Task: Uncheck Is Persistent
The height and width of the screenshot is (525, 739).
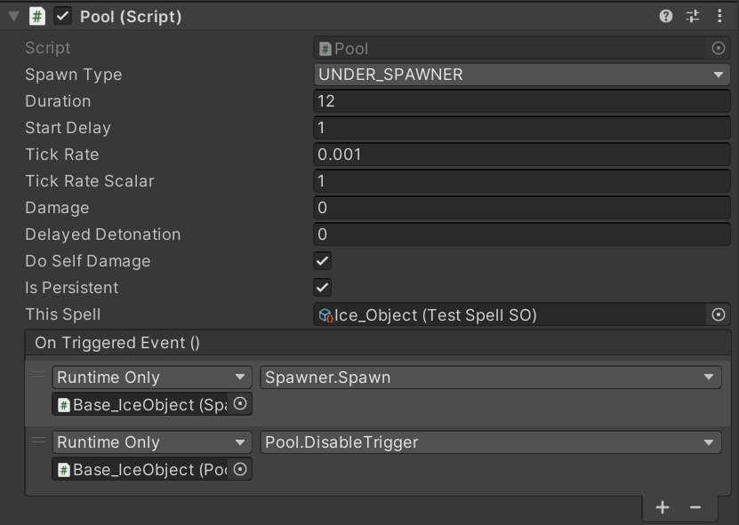Action: [323, 288]
